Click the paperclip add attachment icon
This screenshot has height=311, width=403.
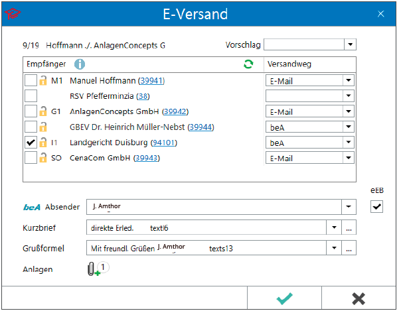92,270
